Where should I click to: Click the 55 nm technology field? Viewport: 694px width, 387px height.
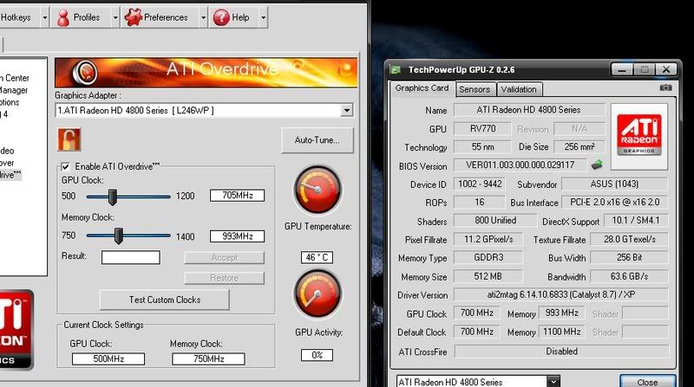[x=483, y=146]
